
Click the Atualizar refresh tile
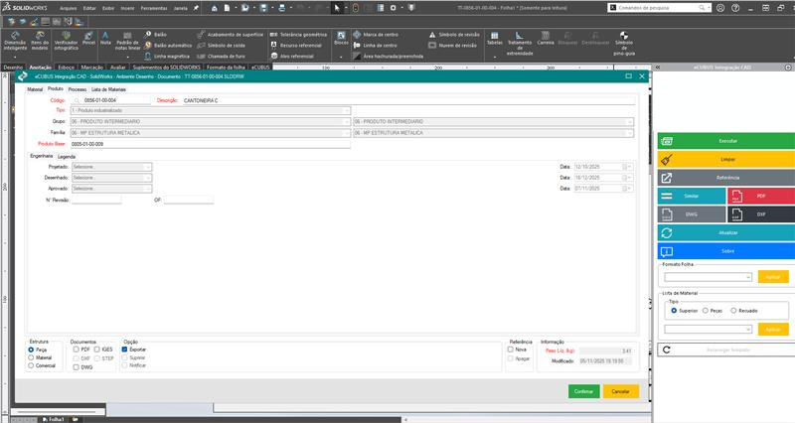point(724,232)
